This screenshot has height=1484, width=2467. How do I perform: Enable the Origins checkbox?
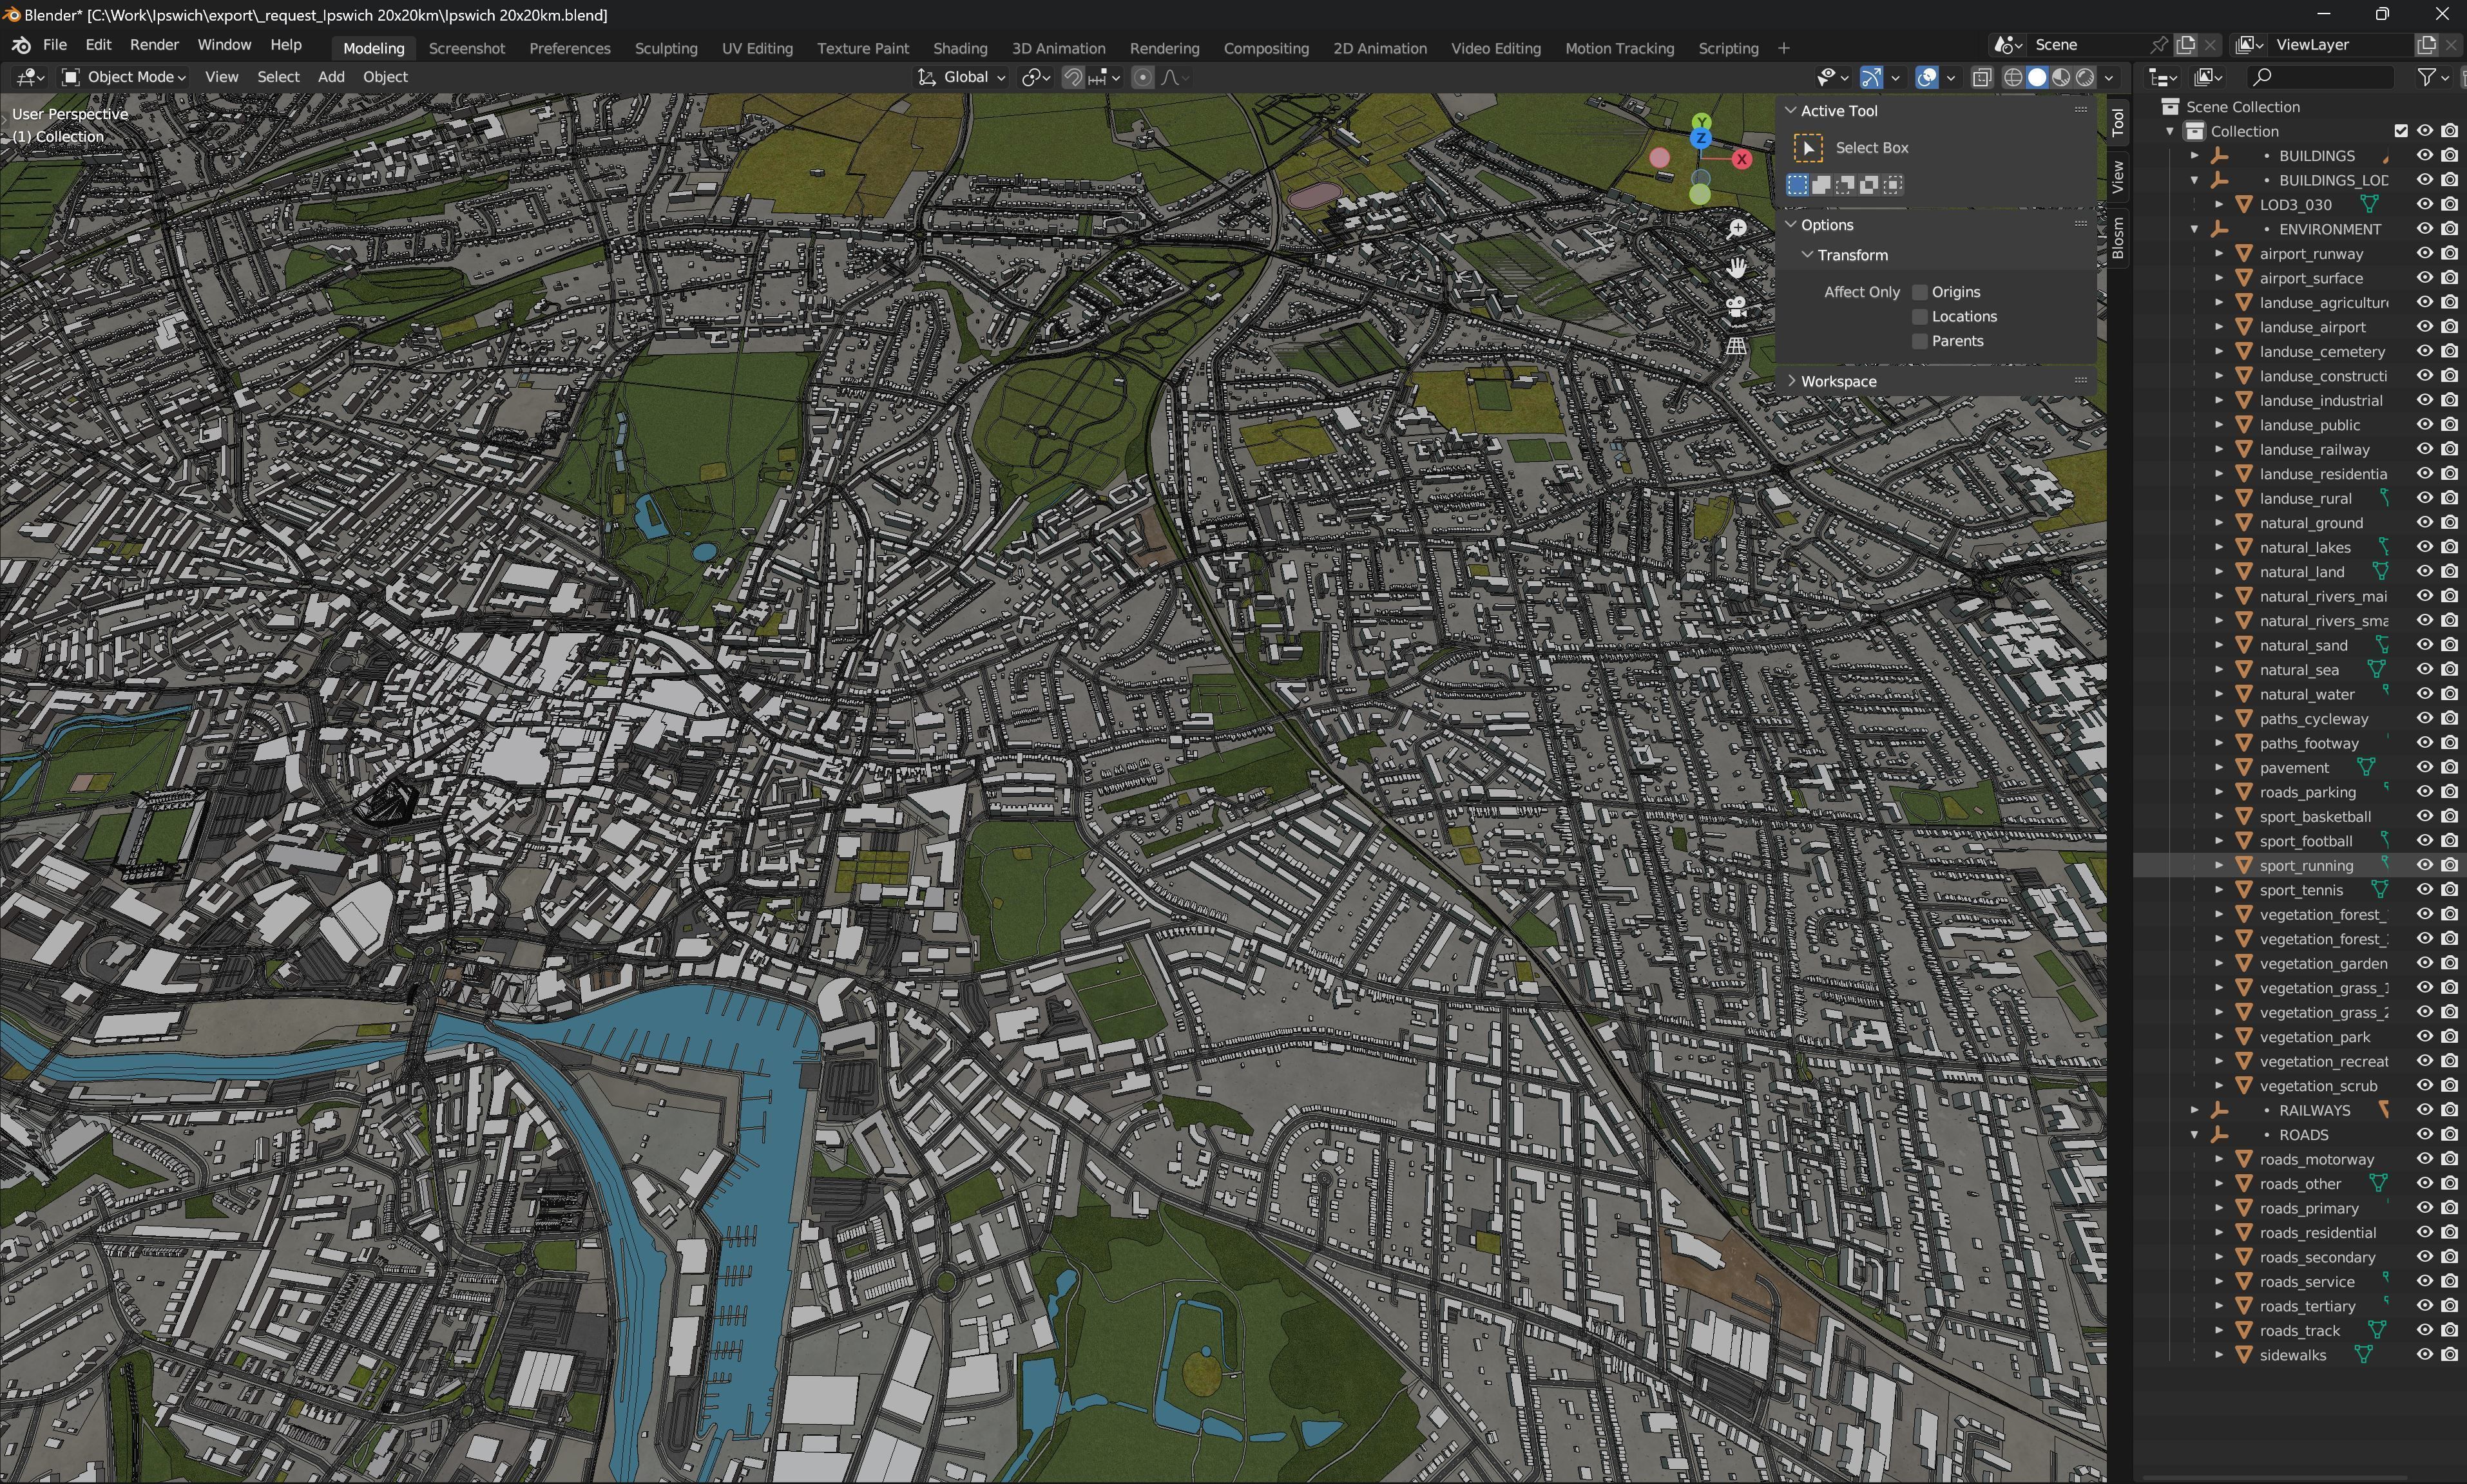click(1919, 292)
